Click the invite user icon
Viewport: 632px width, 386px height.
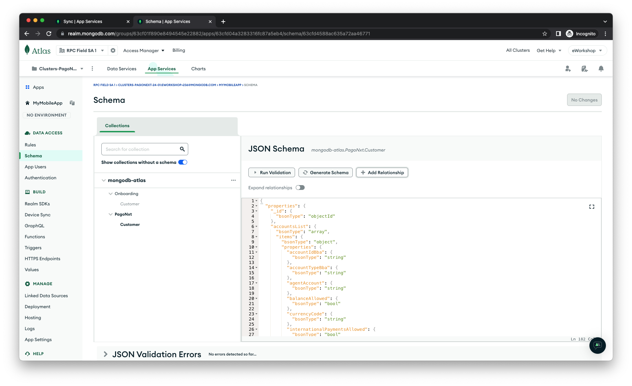click(568, 69)
